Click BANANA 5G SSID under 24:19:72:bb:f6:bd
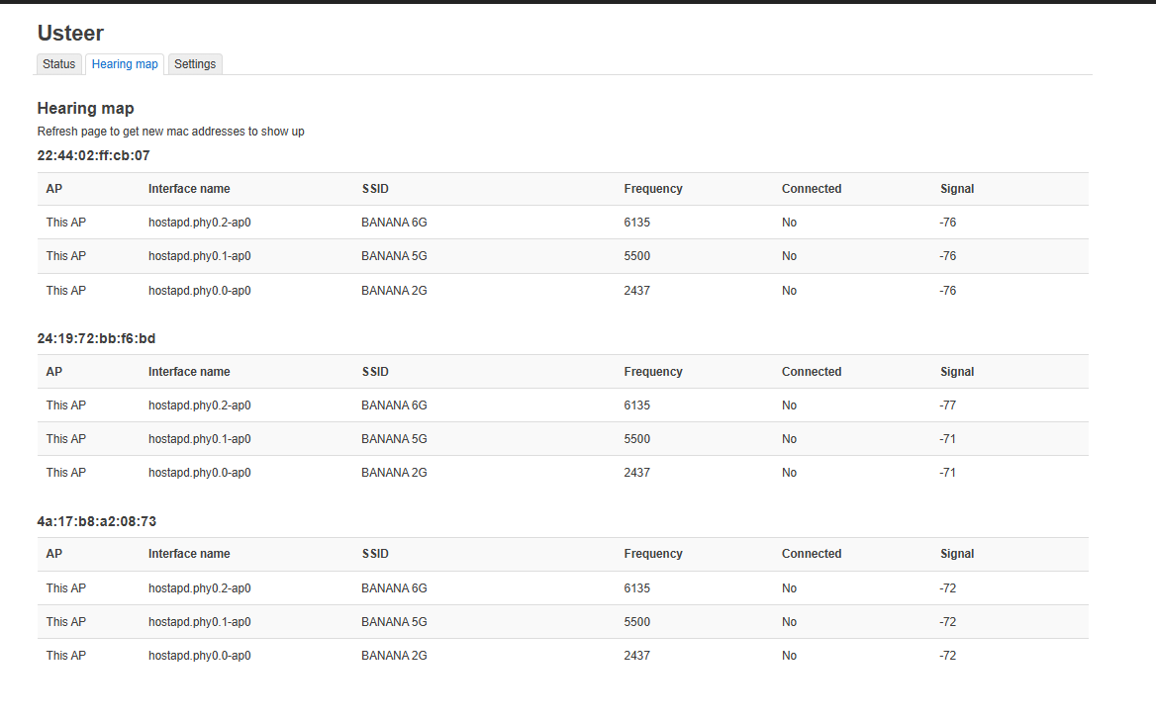The width and height of the screenshot is (1156, 720). point(394,439)
